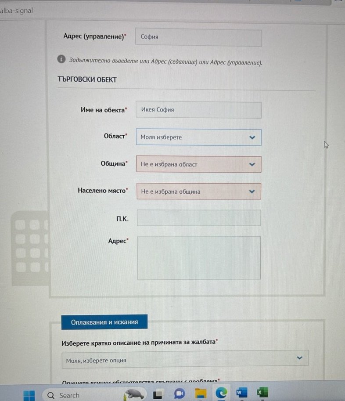Click the Адрес (управление) field
Viewport: 345px width, 401px height.
198,37
